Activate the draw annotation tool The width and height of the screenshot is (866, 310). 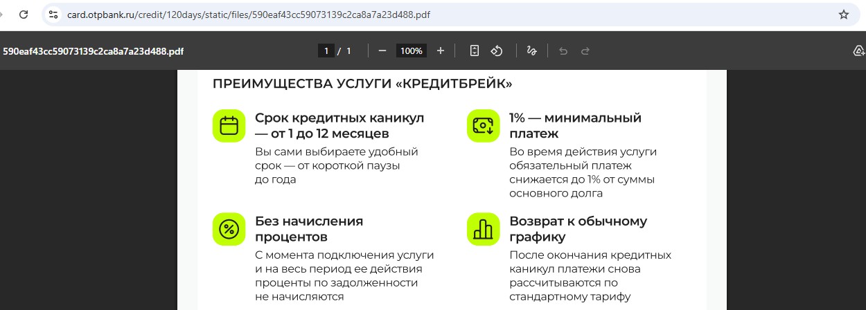[532, 51]
